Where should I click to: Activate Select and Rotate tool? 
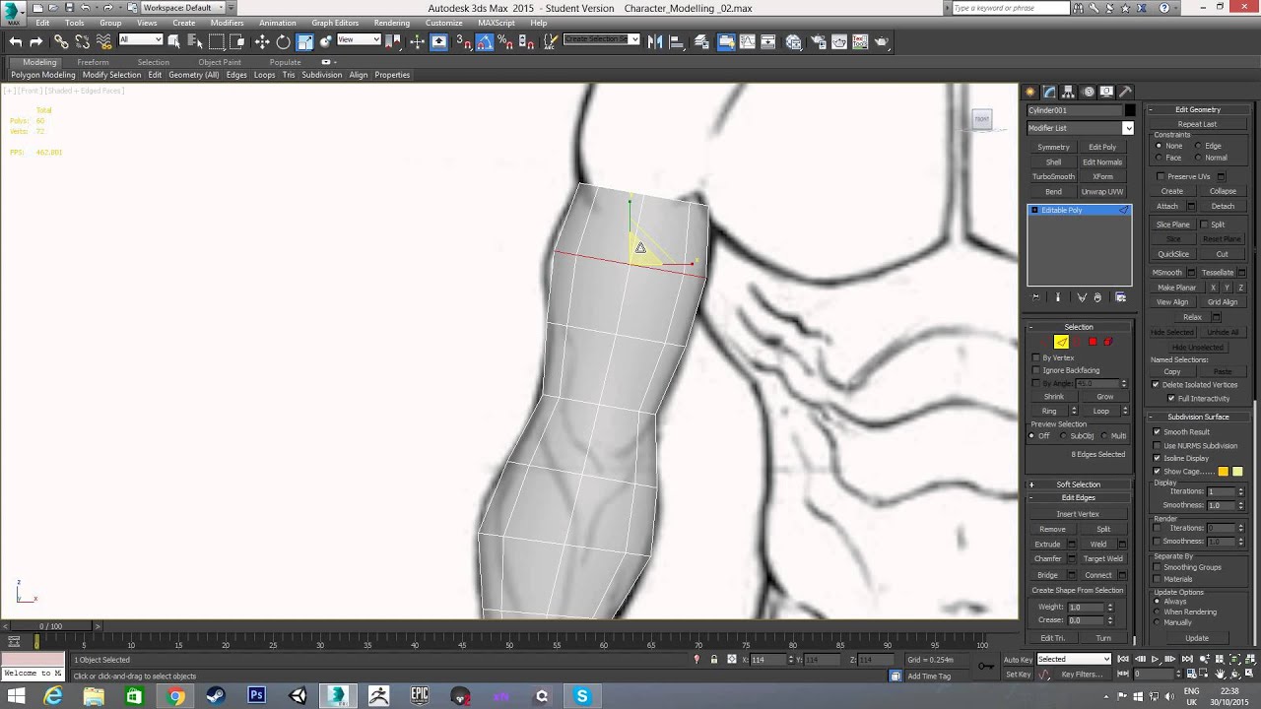pyautogui.click(x=284, y=41)
